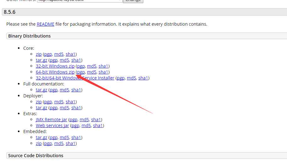Select the Full documentation: label

[x=44, y=84]
